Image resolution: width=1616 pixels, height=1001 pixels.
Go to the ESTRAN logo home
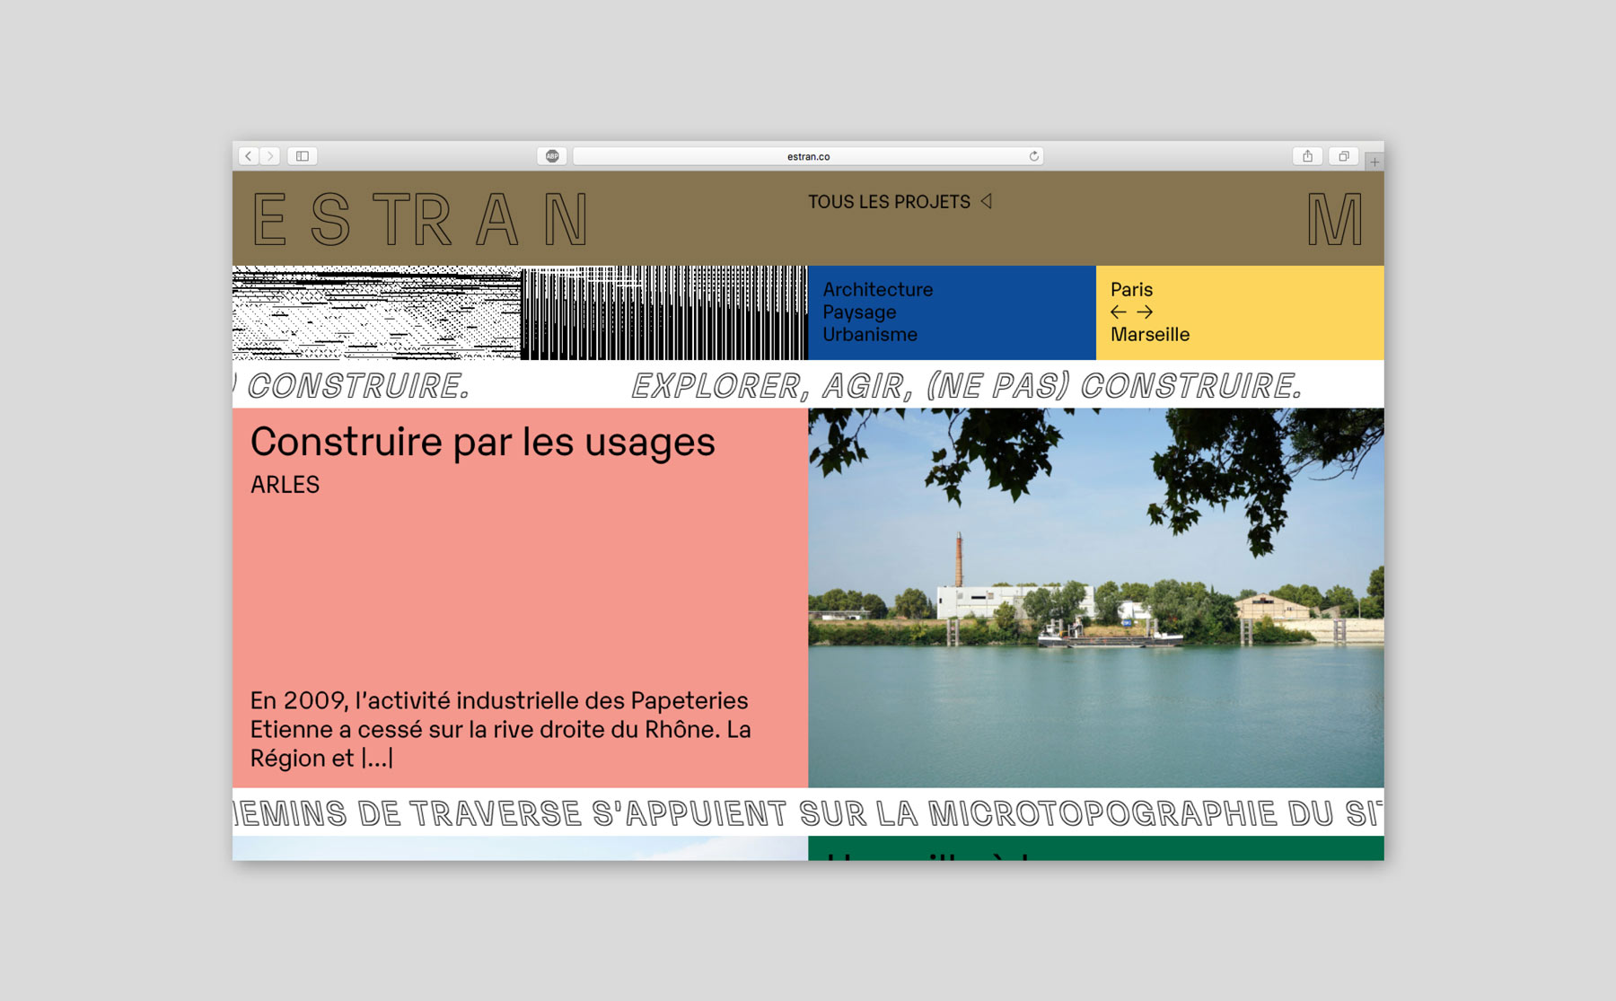(420, 220)
